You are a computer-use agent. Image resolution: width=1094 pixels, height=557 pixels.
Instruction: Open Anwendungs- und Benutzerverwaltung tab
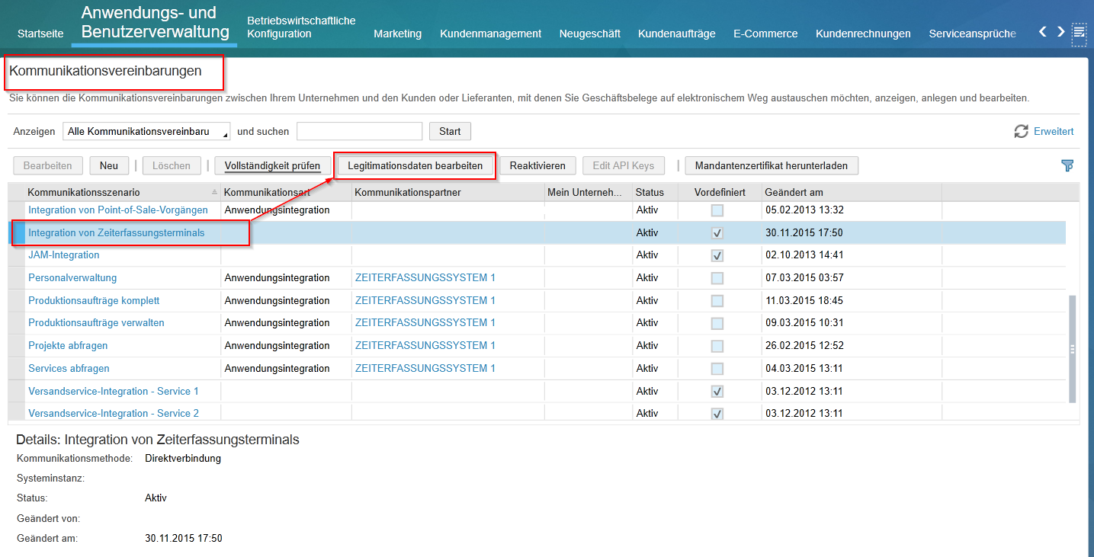(x=155, y=23)
